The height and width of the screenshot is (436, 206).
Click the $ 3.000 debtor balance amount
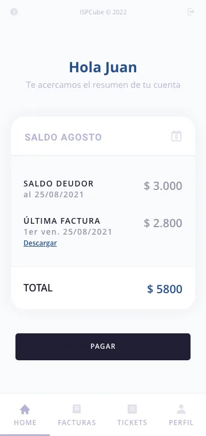(163, 186)
